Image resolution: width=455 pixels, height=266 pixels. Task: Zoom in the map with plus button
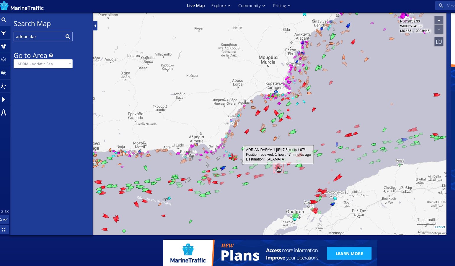pyautogui.click(x=439, y=20)
